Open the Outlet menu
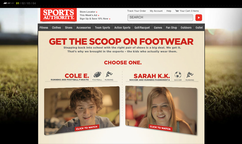 click(199, 28)
